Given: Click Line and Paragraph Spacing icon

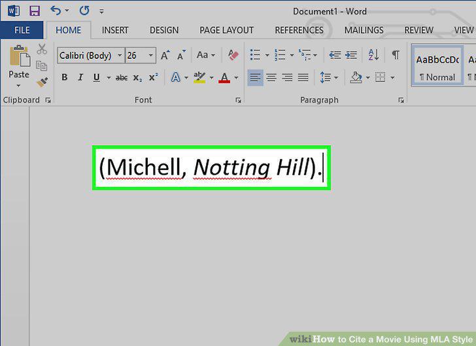Looking at the screenshot, I should (x=325, y=77).
